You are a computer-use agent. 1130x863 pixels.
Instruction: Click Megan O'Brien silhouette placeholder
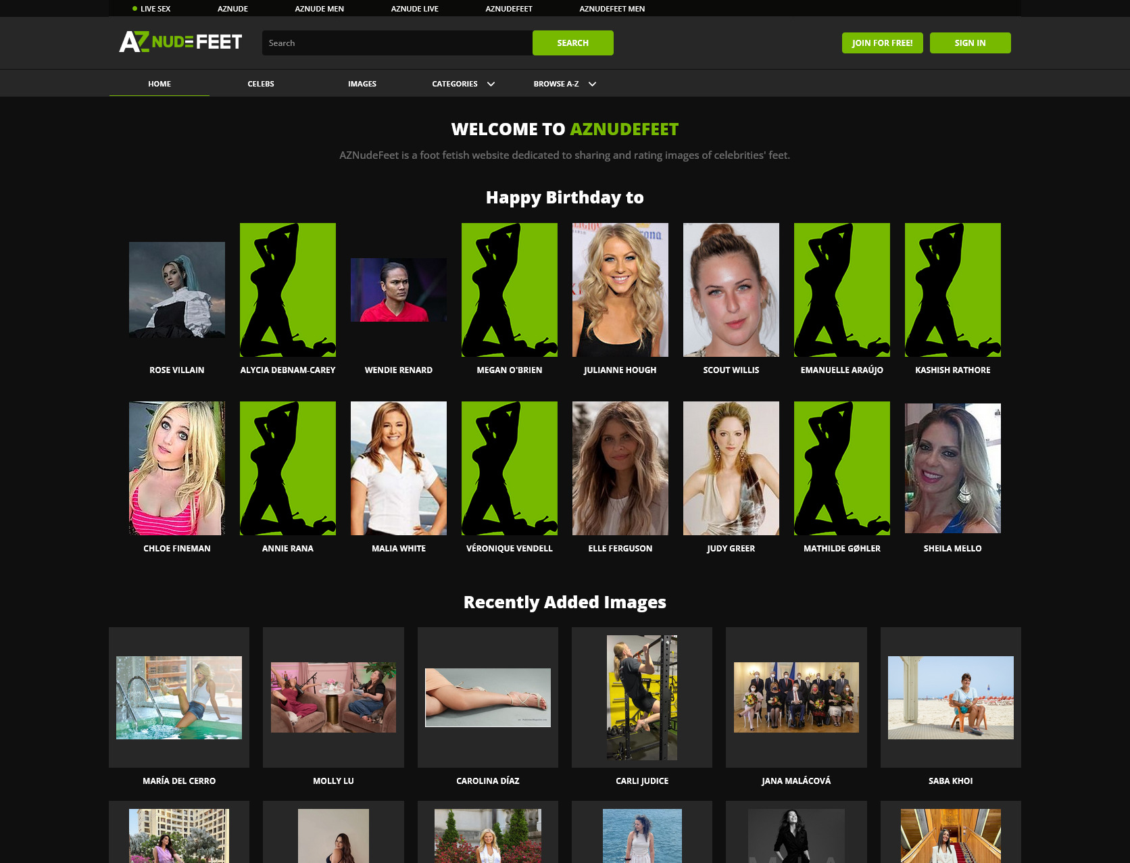510,290
